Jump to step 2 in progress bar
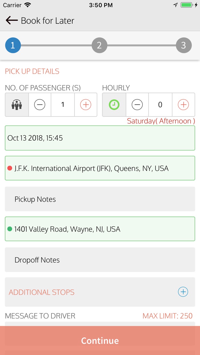Image resolution: width=200 pixels, height=355 pixels. pos(99,45)
